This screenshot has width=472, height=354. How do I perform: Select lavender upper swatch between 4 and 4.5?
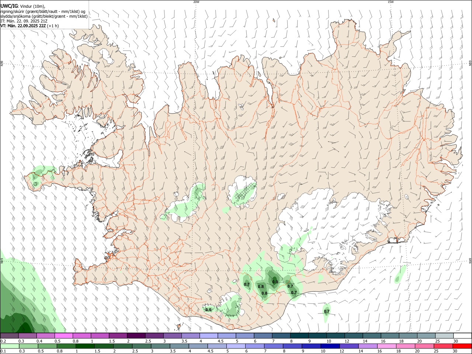208,336
